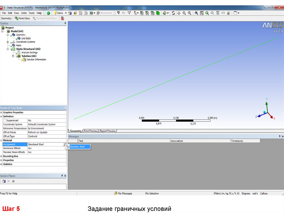Enable the Body selection filter icon

pyautogui.click(x=158, y=13)
